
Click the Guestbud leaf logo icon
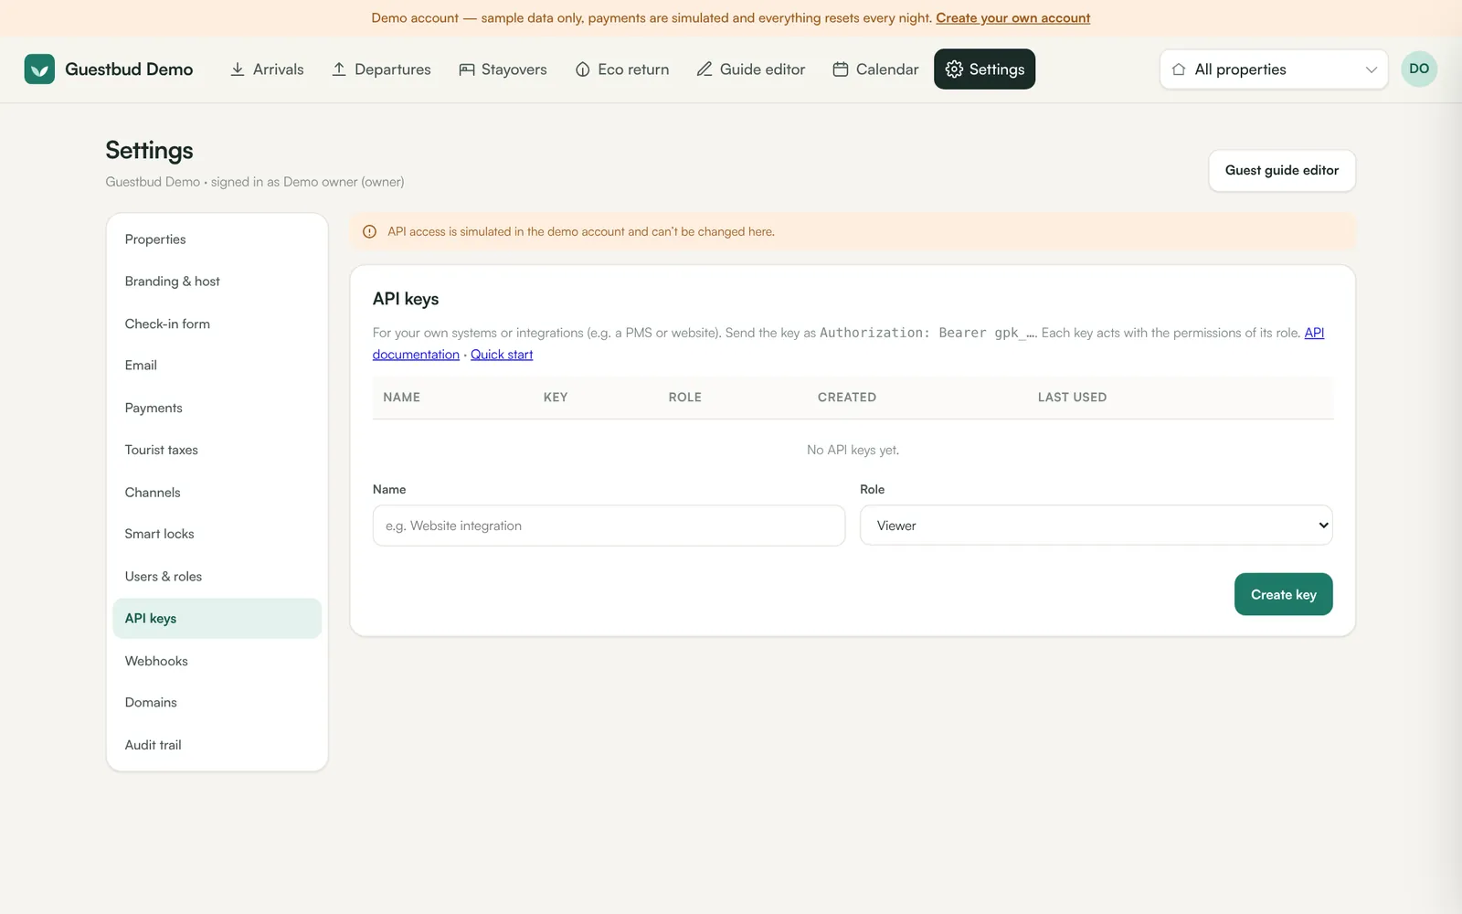[x=39, y=69]
